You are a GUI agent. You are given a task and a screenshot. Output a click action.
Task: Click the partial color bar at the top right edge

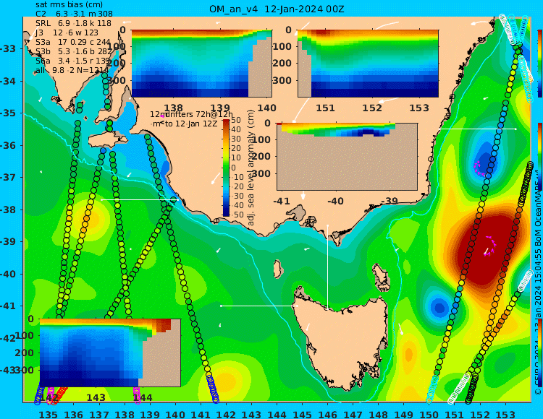coord(539,64)
